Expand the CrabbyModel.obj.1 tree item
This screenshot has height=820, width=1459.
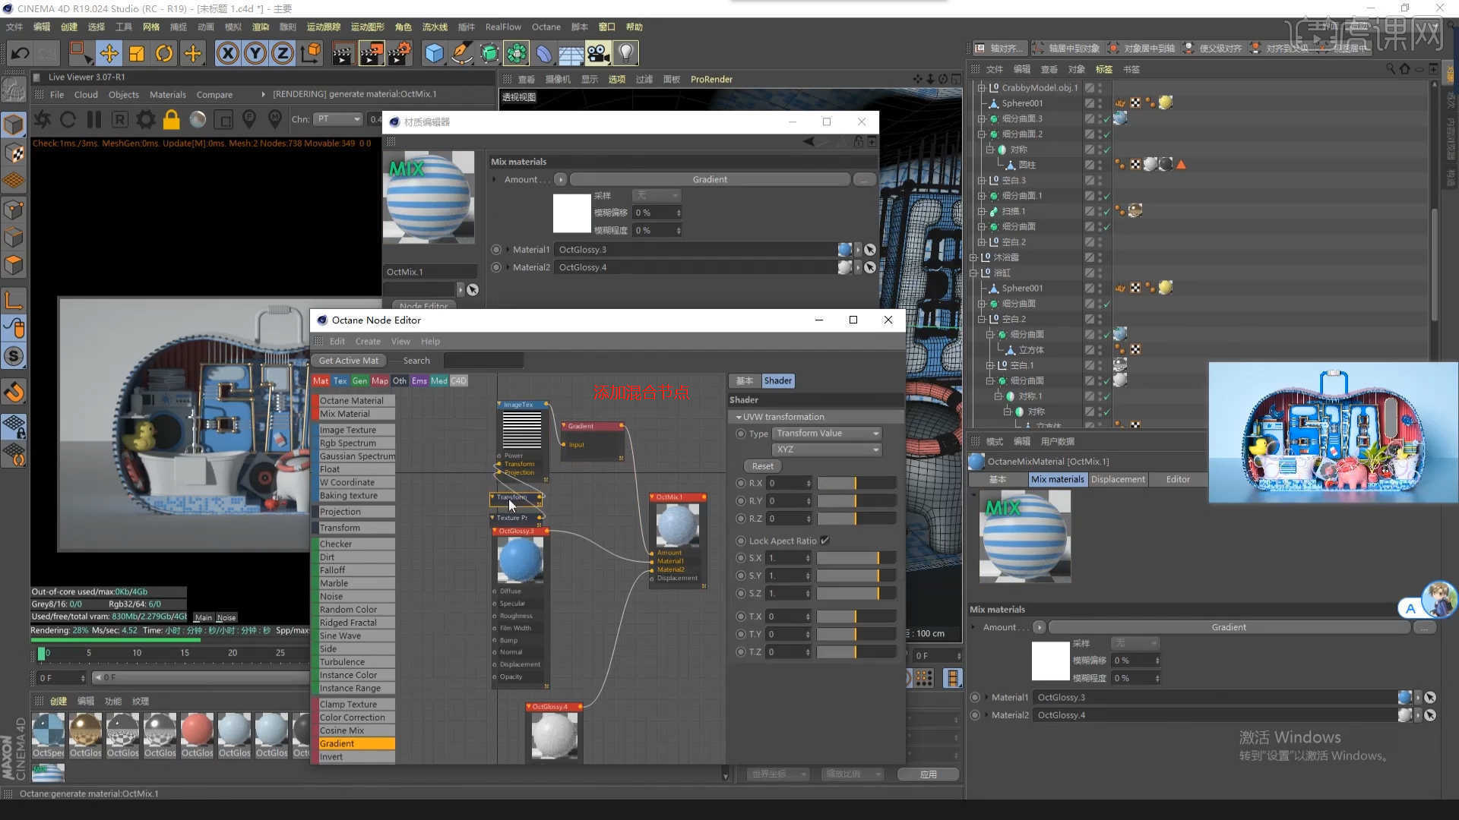981,87
